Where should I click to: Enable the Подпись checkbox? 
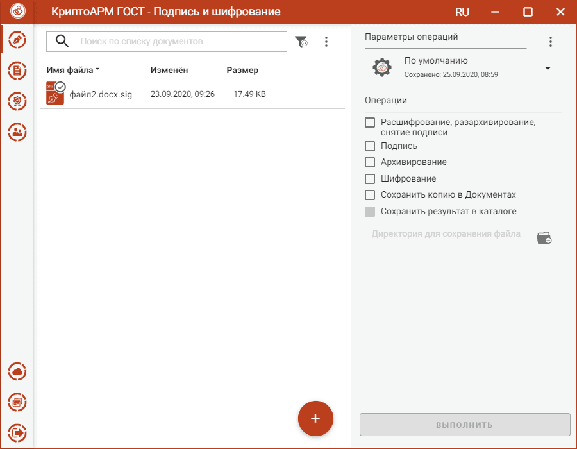click(x=370, y=146)
